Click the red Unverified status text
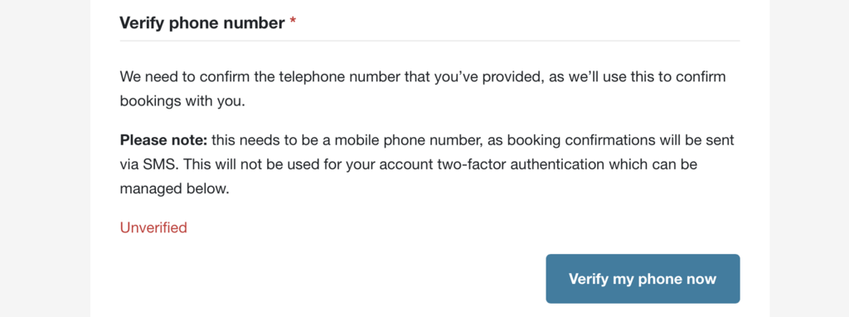Screen dimensions: 849x317 pyautogui.click(x=153, y=227)
